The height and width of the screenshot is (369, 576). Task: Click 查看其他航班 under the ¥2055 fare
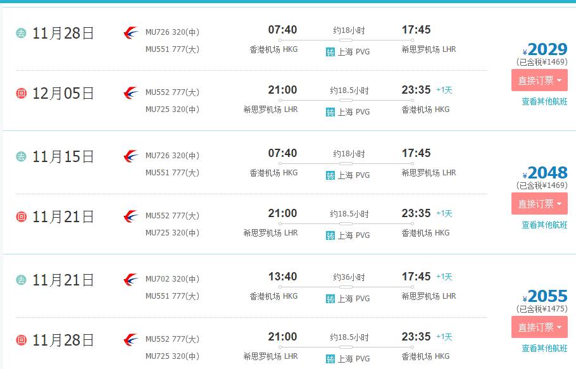pos(544,348)
